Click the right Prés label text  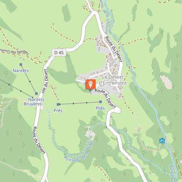click(x=100, y=108)
